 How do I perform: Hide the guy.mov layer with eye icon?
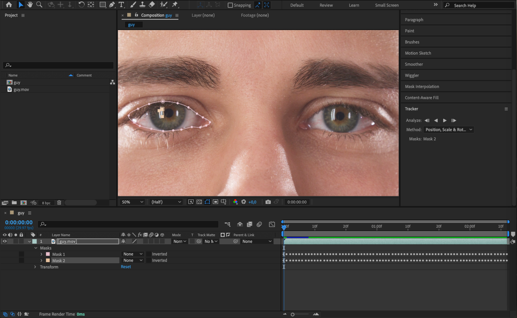[5, 241]
